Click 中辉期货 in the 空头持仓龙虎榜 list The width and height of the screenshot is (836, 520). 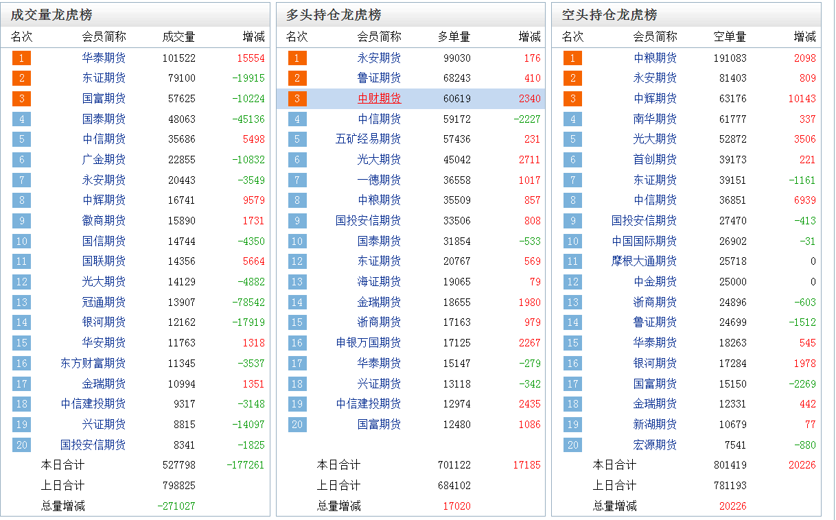[655, 99]
